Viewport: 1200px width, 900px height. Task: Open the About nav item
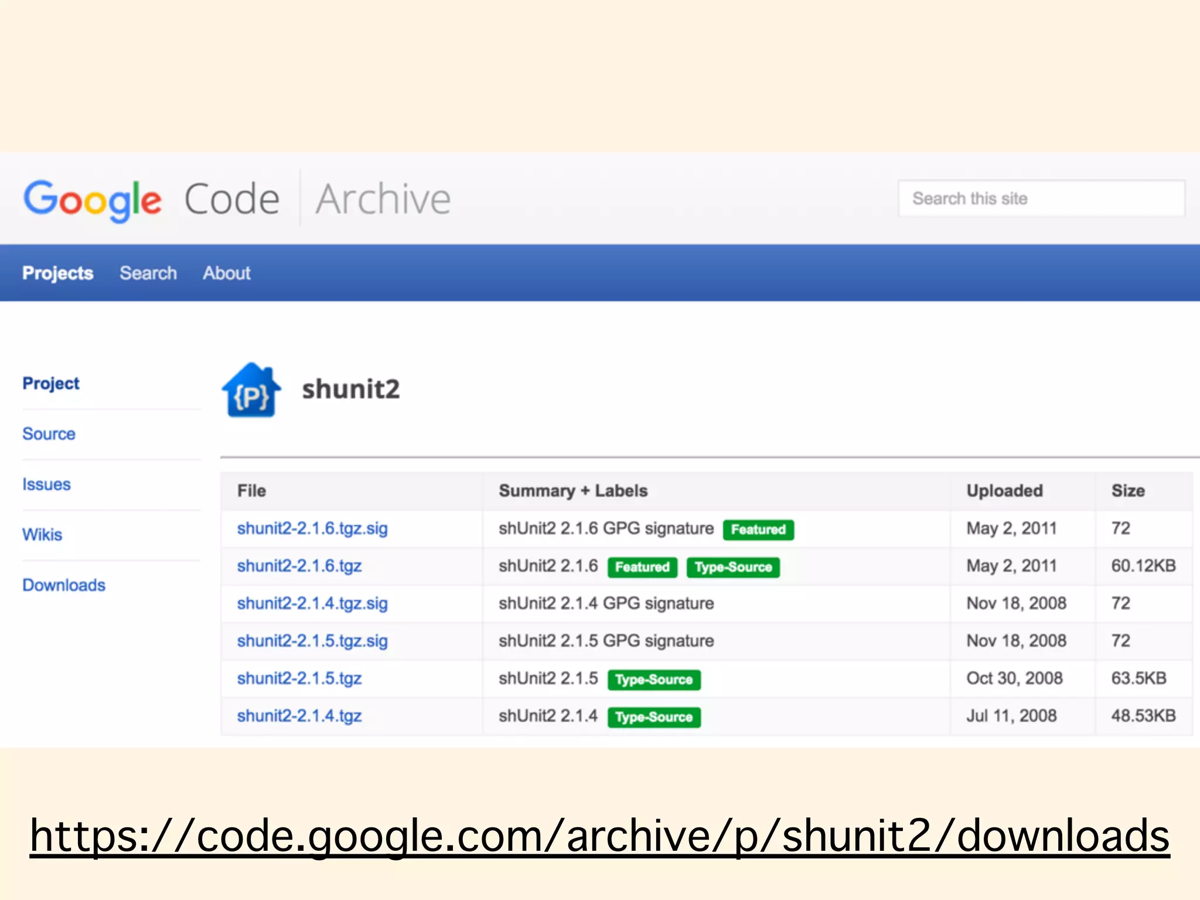point(227,273)
